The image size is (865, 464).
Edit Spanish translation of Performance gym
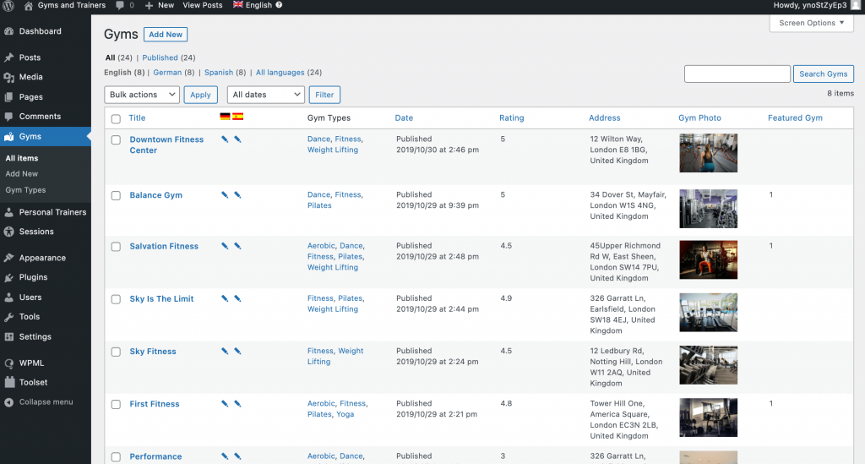[x=237, y=456]
